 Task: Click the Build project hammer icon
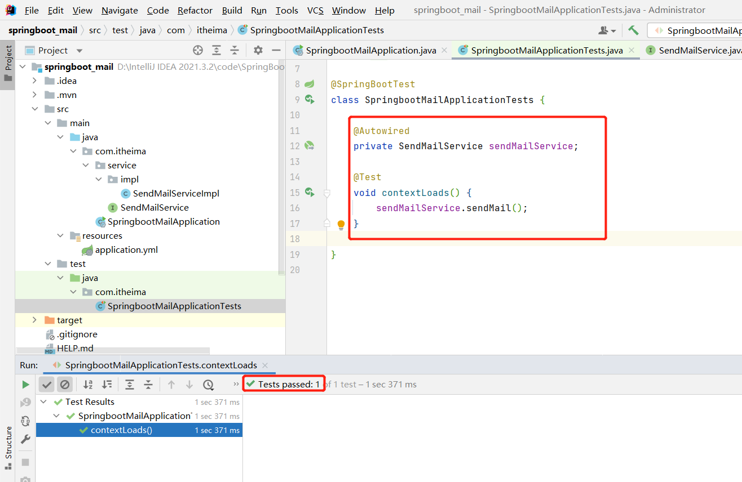click(x=634, y=30)
